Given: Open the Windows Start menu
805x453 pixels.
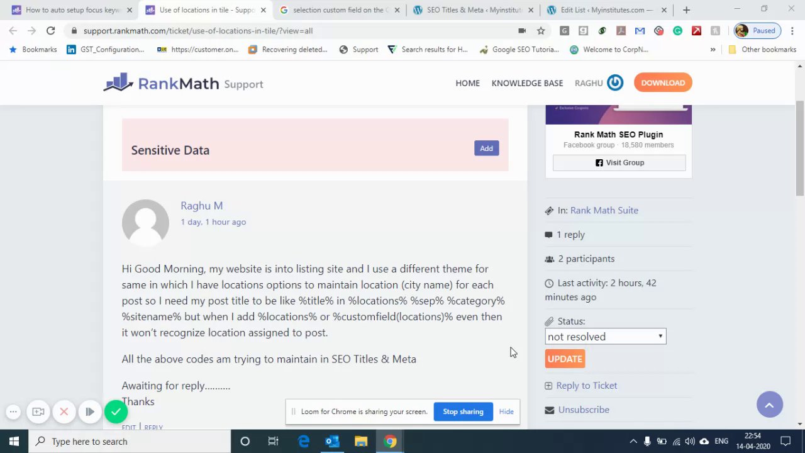Looking at the screenshot, I should [x=14, y=442].
